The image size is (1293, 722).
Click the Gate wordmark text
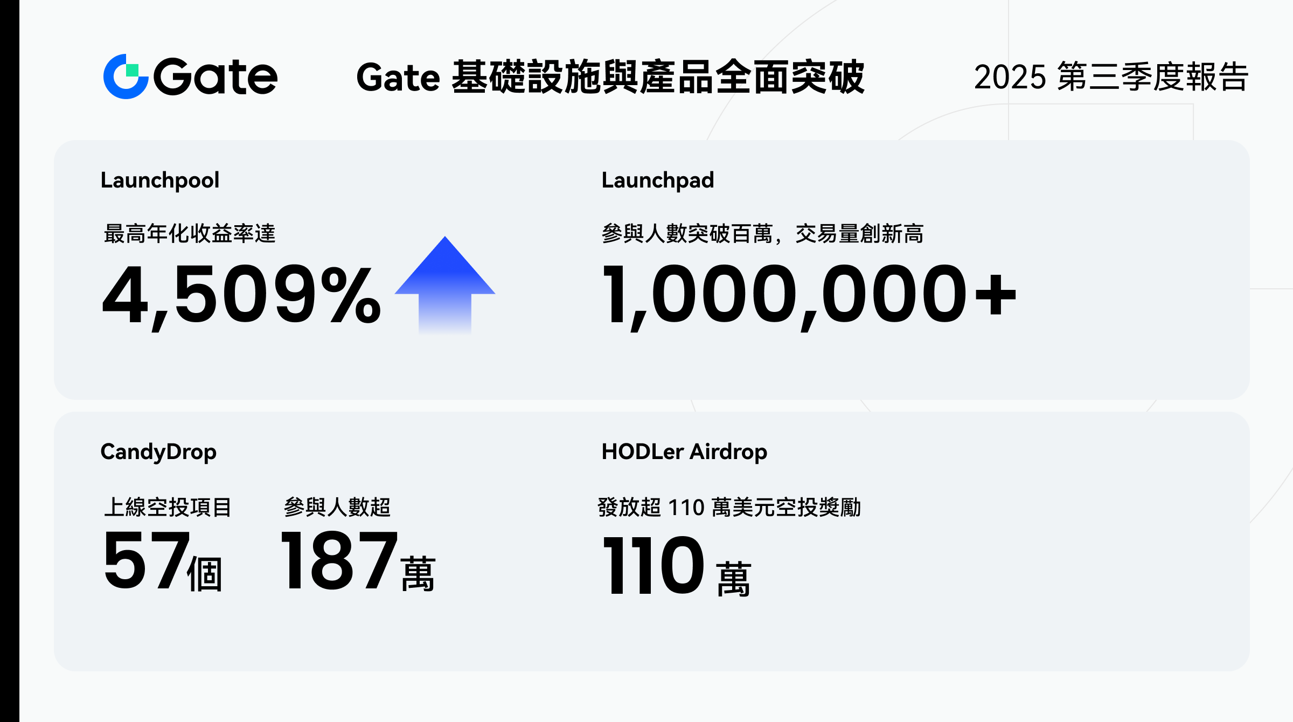tap(215, 77)
